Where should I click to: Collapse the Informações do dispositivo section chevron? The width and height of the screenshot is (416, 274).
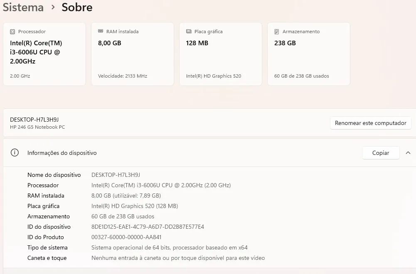pos(408,153)
